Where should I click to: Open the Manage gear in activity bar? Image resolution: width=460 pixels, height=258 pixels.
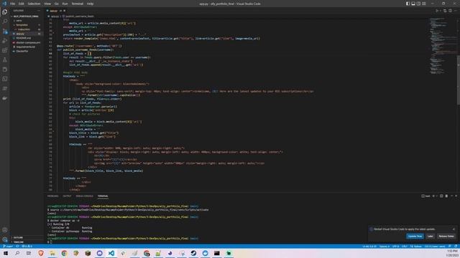coord(5,239)
